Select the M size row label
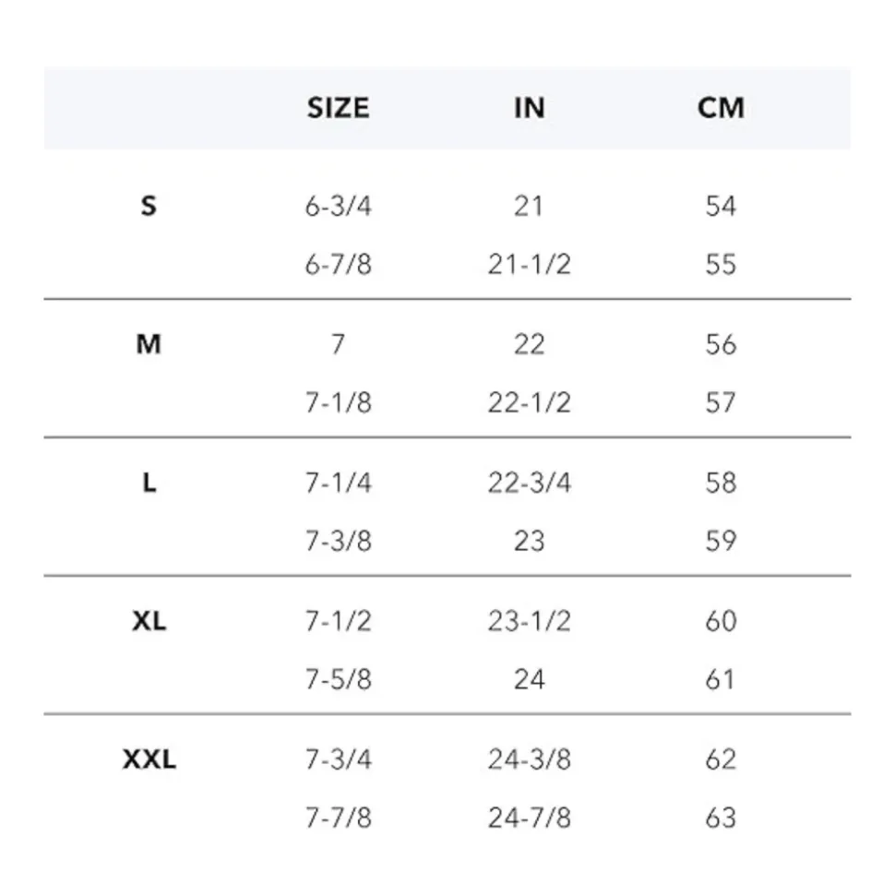Screen dimensions: 895x896 click(x=149, y=344)
